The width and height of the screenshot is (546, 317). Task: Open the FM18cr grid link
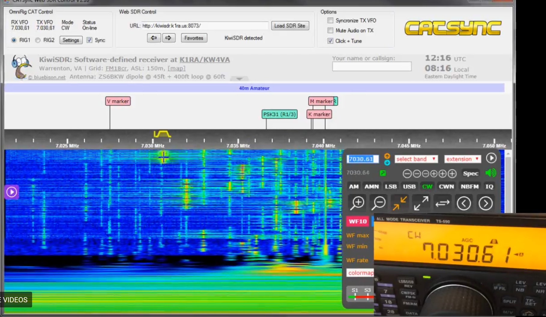point(116,69)
